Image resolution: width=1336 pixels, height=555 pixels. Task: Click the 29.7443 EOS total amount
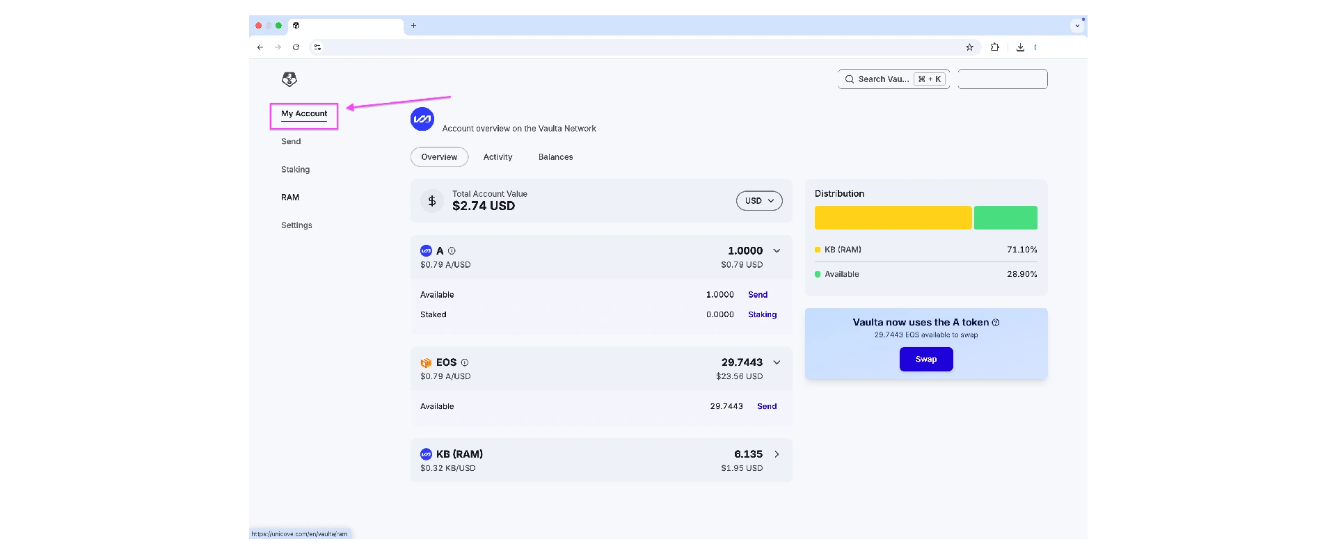[742, 362]
